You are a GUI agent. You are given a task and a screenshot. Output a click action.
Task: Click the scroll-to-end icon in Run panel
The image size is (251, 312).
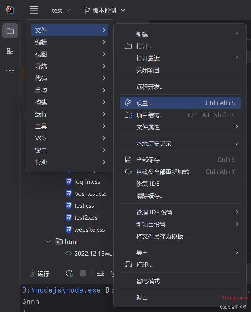pyautogui.click(x=100, y=273)
